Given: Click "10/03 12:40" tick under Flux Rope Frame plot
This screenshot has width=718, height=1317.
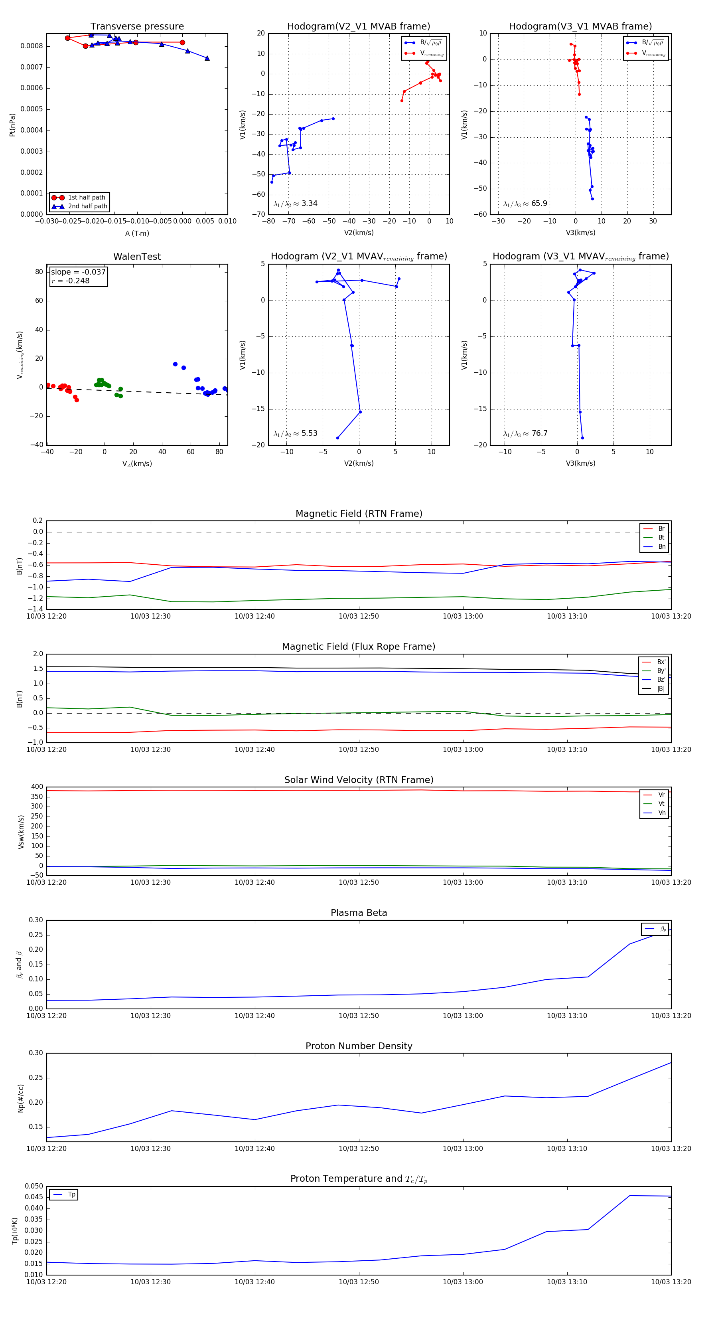Looking at the screenshot, I should coord(254,749).
